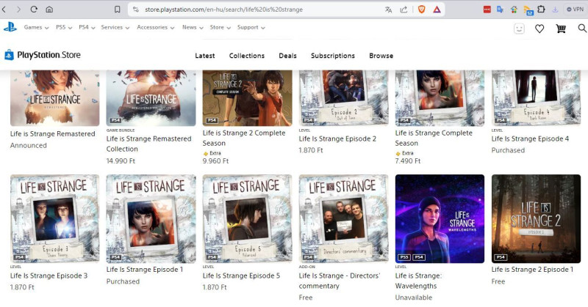Click the search magnifier icon
Screen dimensions: 588x307
pos(582,29)
